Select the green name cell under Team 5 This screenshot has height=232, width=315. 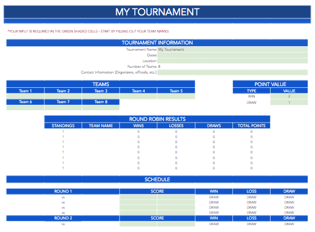click(x=176, y=96)
